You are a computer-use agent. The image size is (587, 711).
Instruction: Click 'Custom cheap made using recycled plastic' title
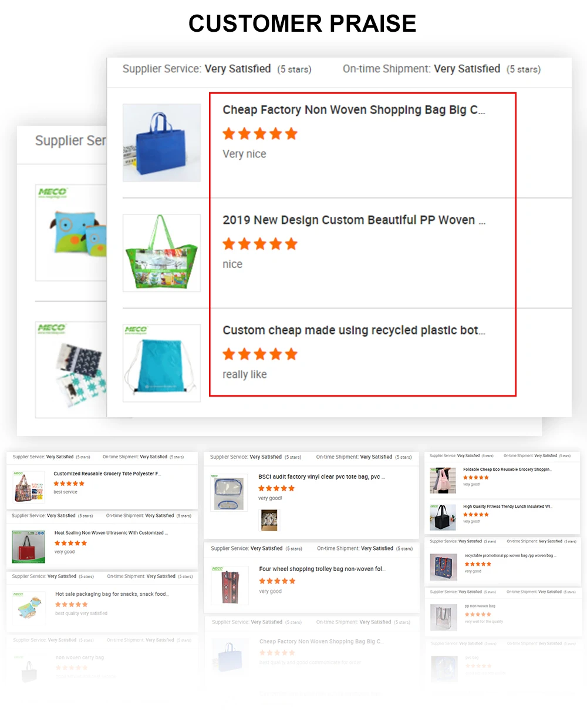coord(354,330)
